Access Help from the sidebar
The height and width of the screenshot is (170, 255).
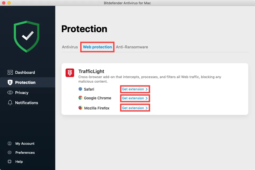[10, 161]
